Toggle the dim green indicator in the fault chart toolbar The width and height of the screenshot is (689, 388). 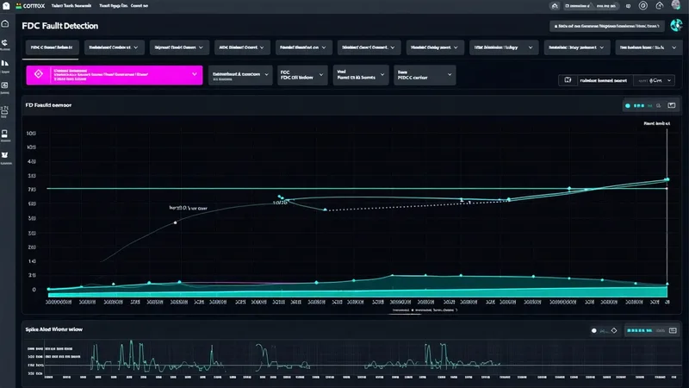point(650,105)
